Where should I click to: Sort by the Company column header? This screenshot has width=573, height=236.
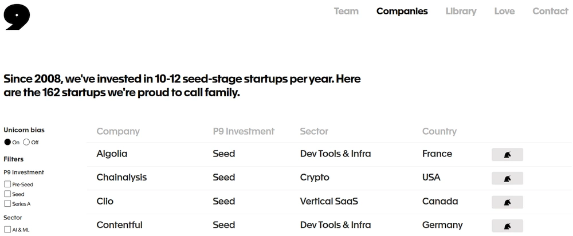(118, 131)
